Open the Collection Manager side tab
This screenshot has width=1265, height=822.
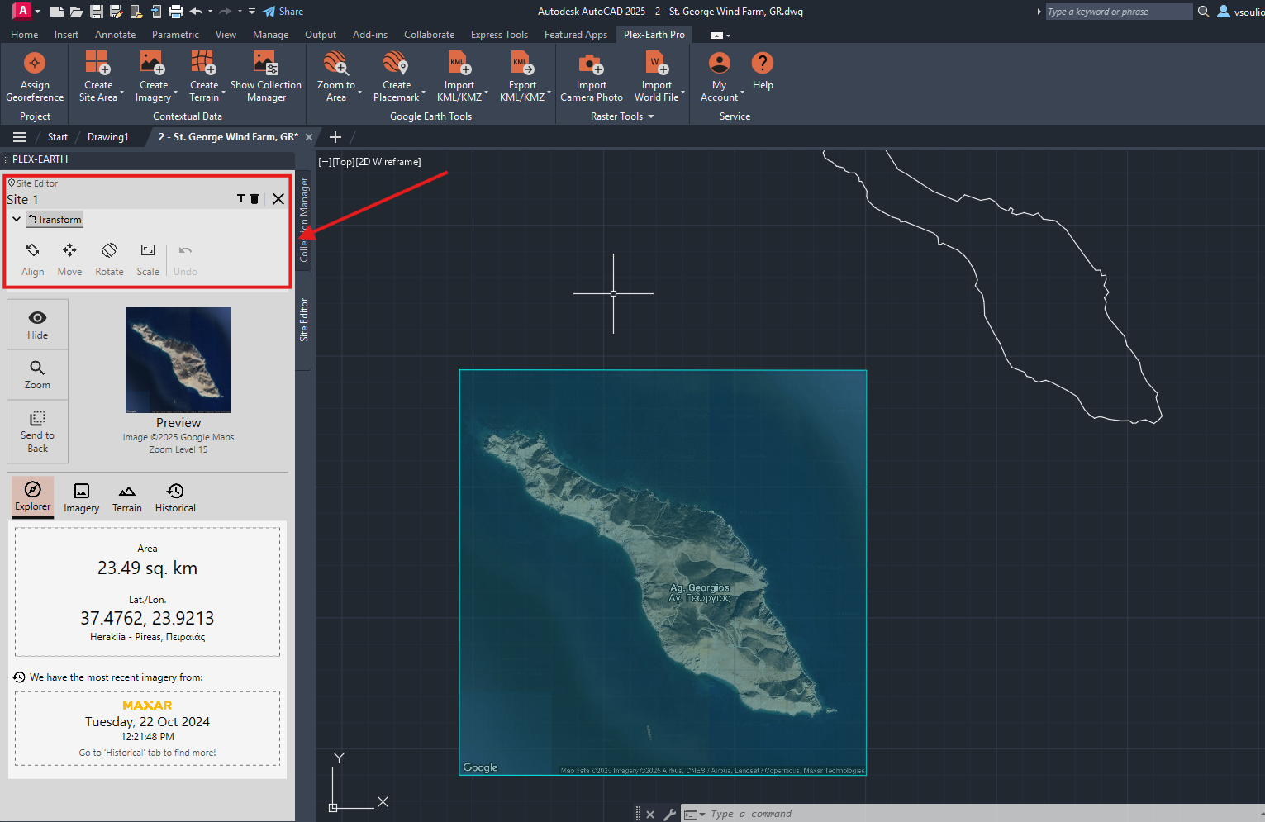tap(303, 219)
